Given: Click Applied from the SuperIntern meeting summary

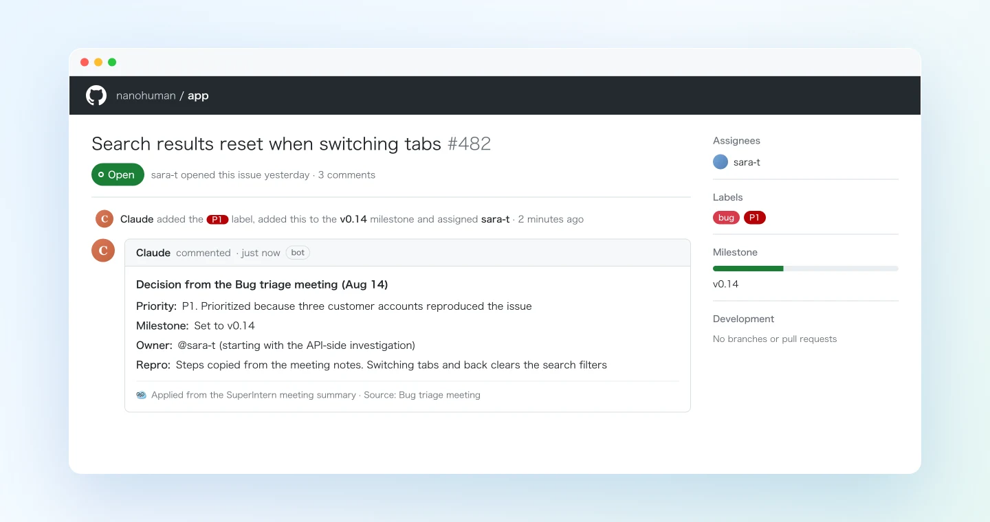Looking at the screenshot, I should (254, 395).
